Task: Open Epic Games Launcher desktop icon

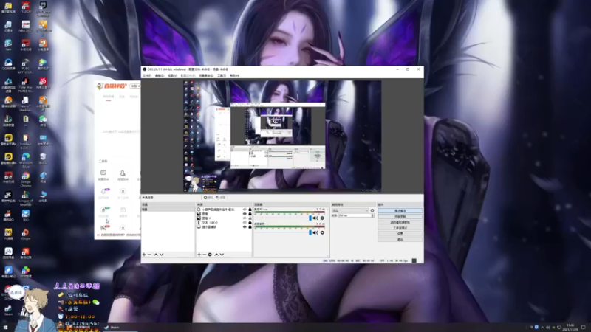Action: (x=43, y=9)
